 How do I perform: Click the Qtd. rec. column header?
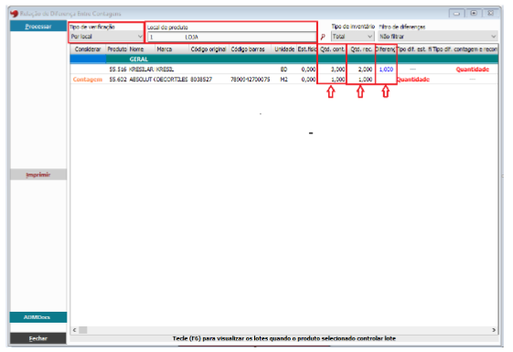tap(361, 49)
